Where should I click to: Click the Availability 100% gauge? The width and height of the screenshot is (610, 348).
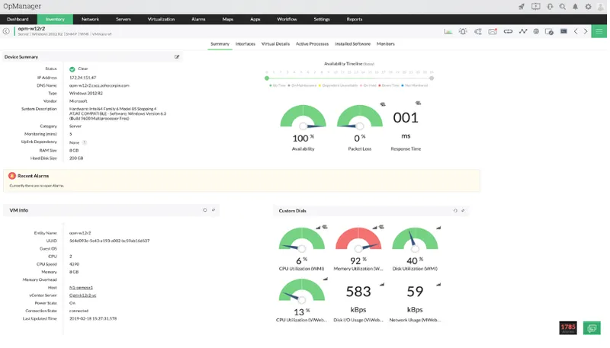pos(303,117)
